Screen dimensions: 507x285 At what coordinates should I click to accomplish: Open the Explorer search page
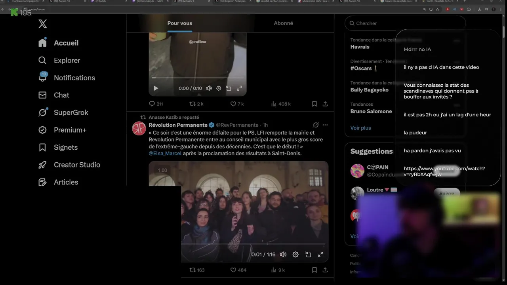click(x=59, y=60)
